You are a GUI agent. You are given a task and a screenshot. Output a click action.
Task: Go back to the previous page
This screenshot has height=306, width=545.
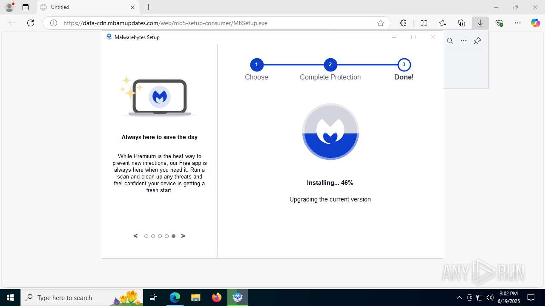tap(12, 23)
